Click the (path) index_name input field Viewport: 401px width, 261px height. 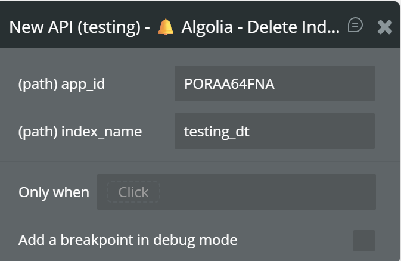(274, 131)
